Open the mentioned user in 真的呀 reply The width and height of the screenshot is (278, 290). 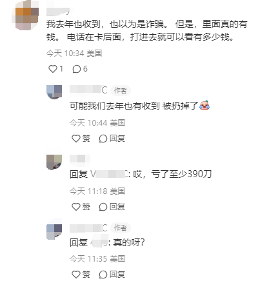click(x=99, y=242)
